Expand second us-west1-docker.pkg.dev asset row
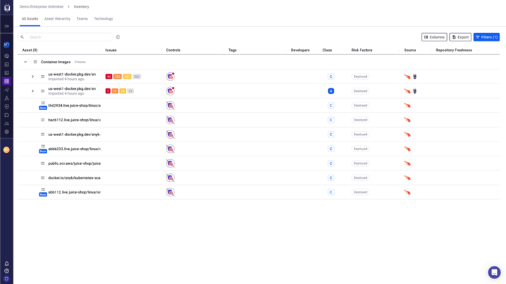The width and height of the screenshot is (506, 284). (32, 91)
